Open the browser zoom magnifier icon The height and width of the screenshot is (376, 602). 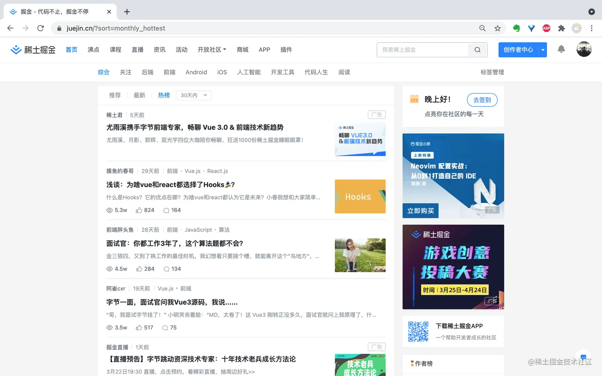(x=483, y=28)
